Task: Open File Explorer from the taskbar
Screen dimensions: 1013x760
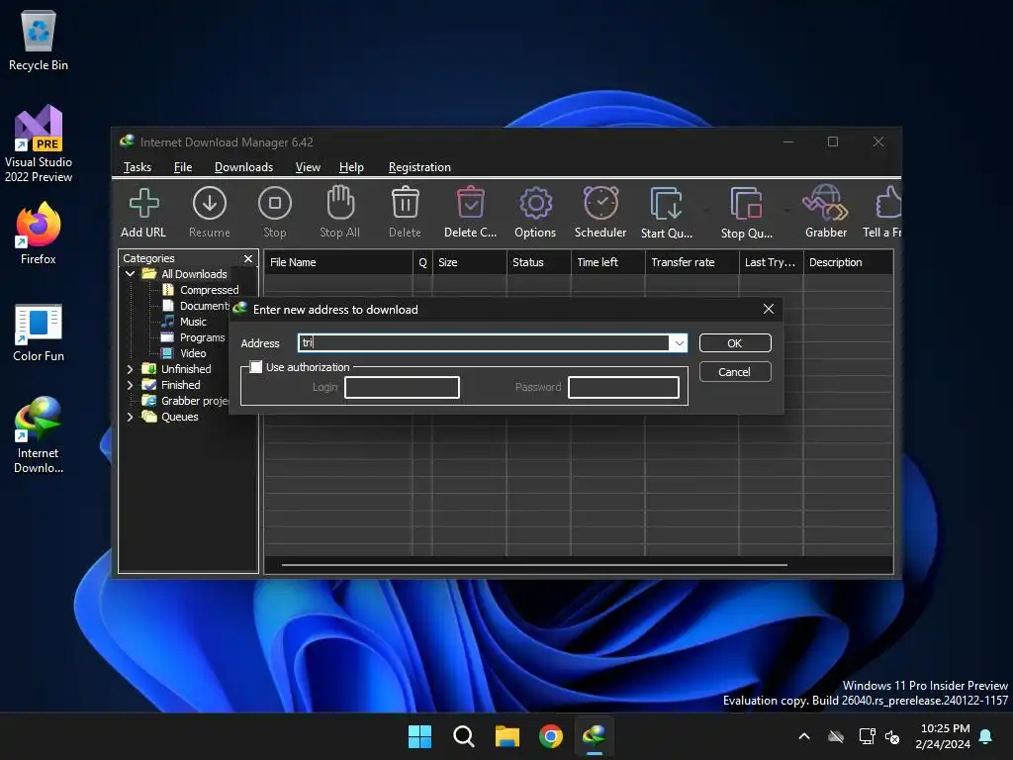Action: click(507, 736)
